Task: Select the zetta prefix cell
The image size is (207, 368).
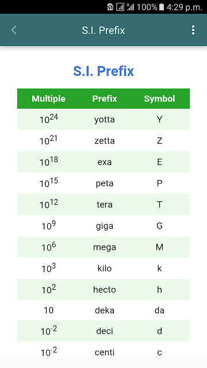Action: click(x=105, y=141)
